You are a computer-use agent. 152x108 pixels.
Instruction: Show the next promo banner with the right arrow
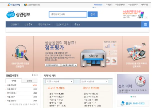click(x=146, y=18)
